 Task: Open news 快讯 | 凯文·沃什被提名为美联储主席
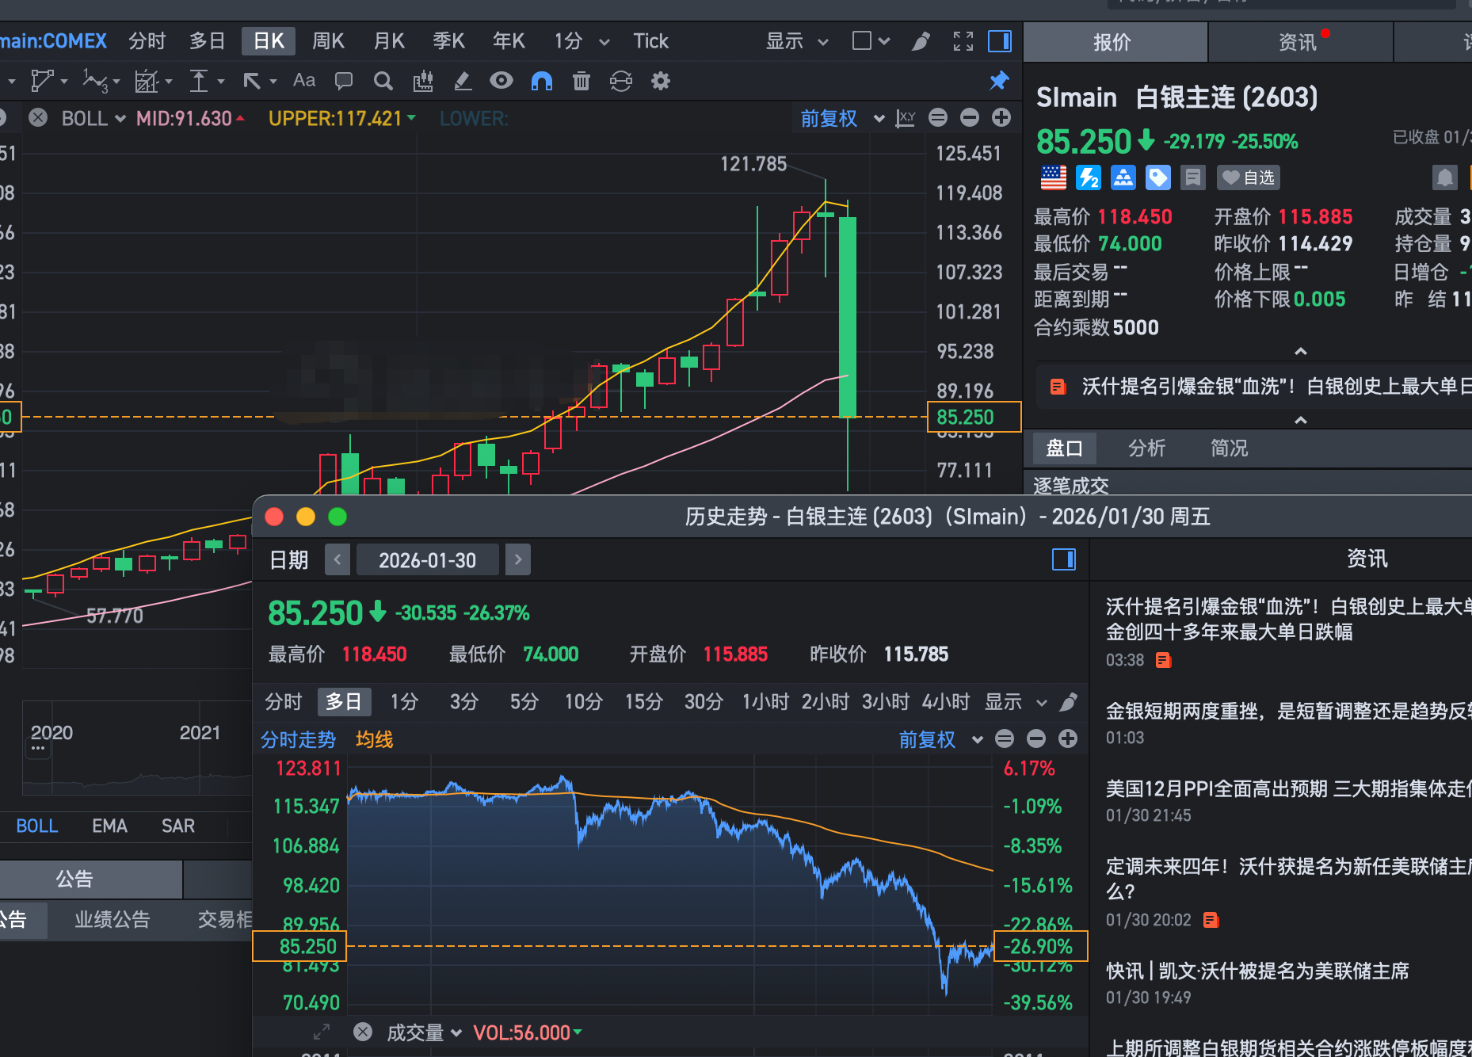pos(1257,971)
